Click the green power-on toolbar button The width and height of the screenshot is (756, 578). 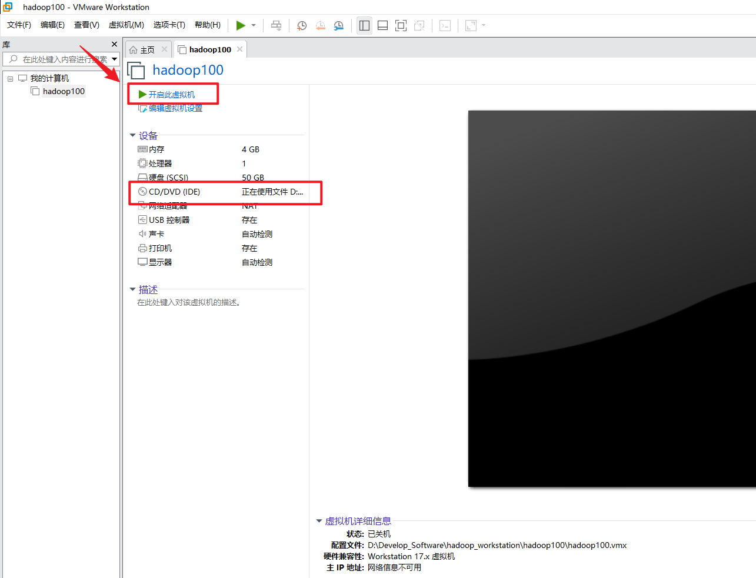point(241,25)
